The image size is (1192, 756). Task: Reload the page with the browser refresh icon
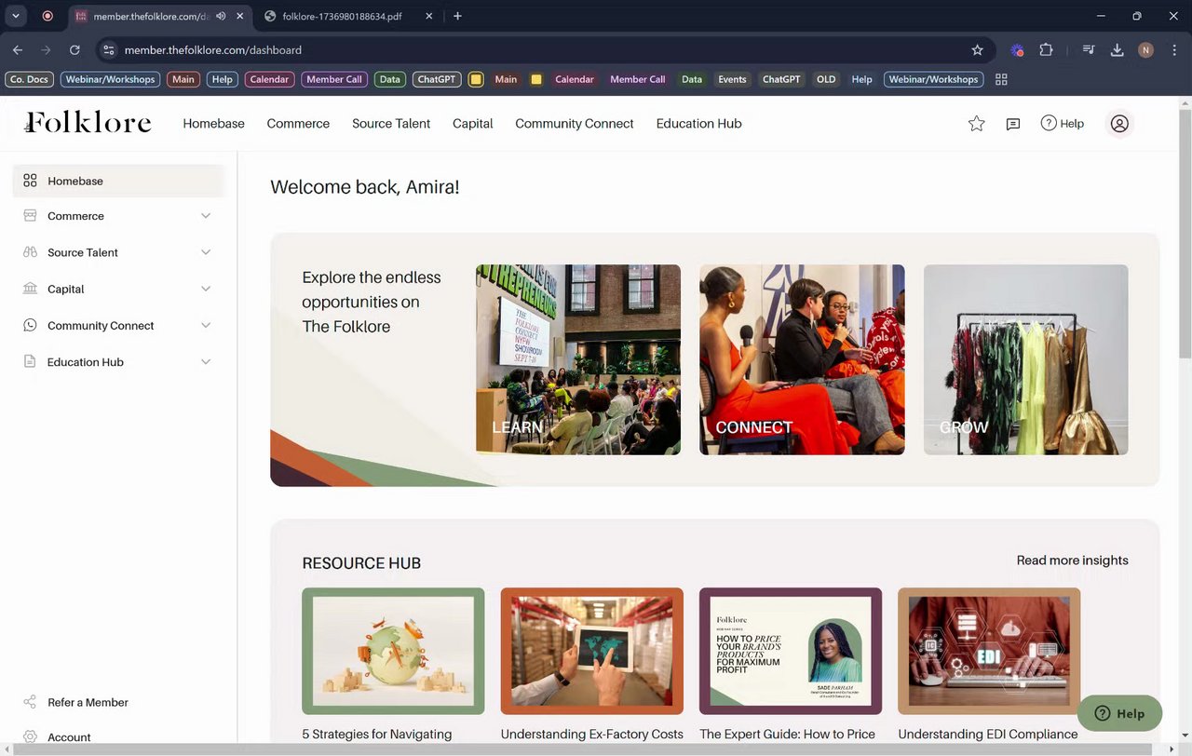74,50
